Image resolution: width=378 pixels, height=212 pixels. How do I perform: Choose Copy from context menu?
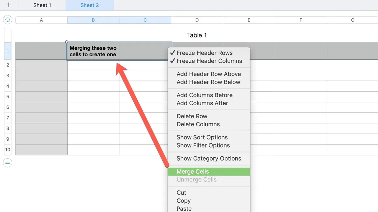pyautogui.click(x=209, y=201)
